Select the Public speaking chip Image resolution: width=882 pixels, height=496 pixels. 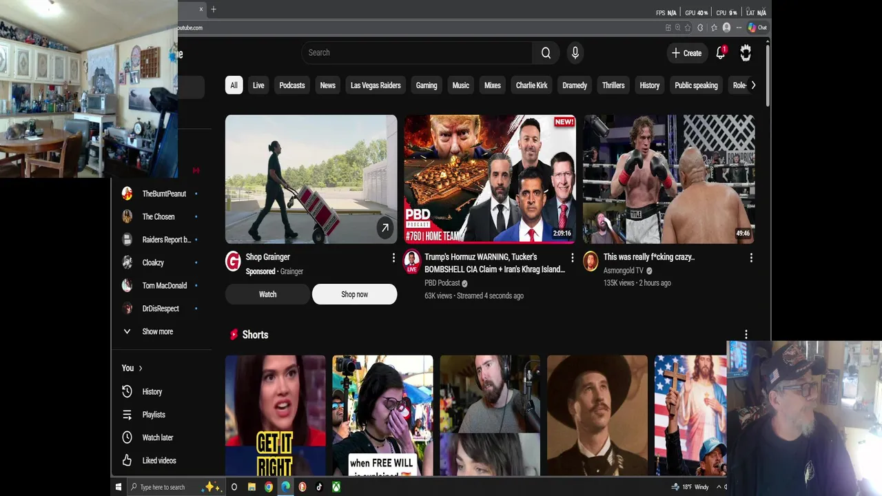tap(696, 85)
